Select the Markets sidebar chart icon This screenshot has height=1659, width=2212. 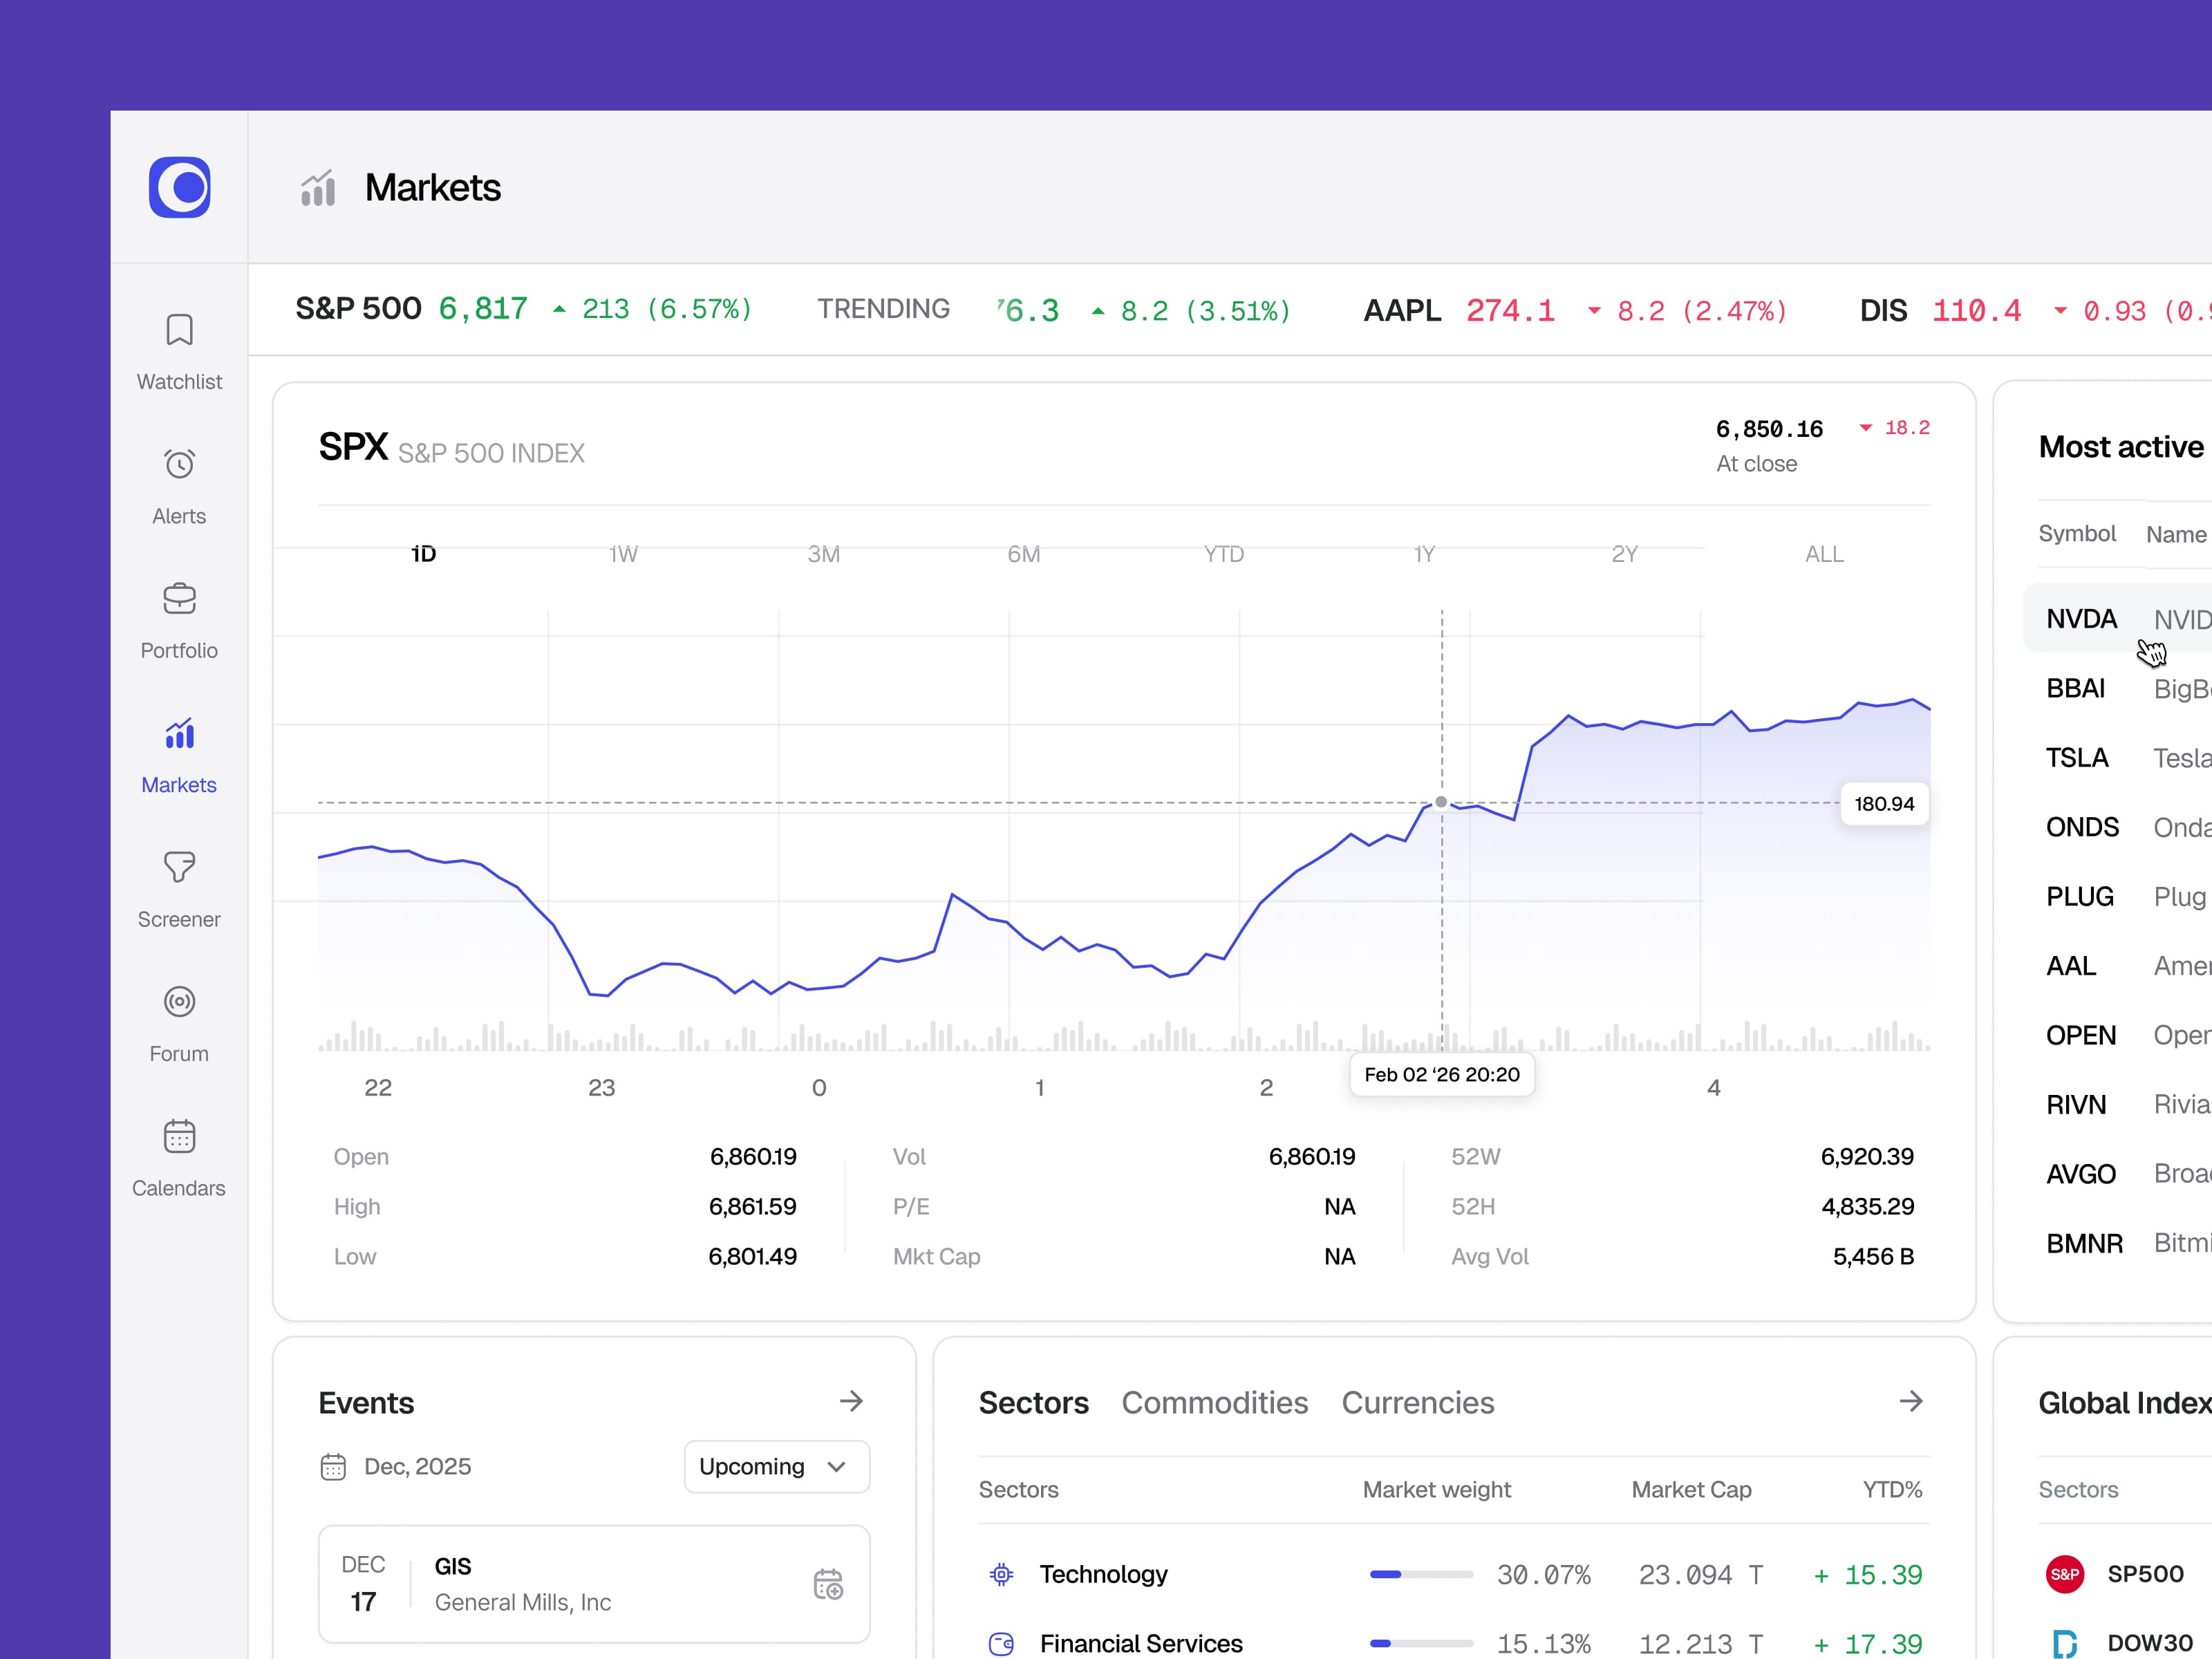click(x=179, y=733)
